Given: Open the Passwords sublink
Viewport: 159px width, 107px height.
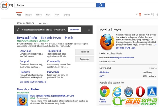Looking at the screenshot, I should coord(53,72).
